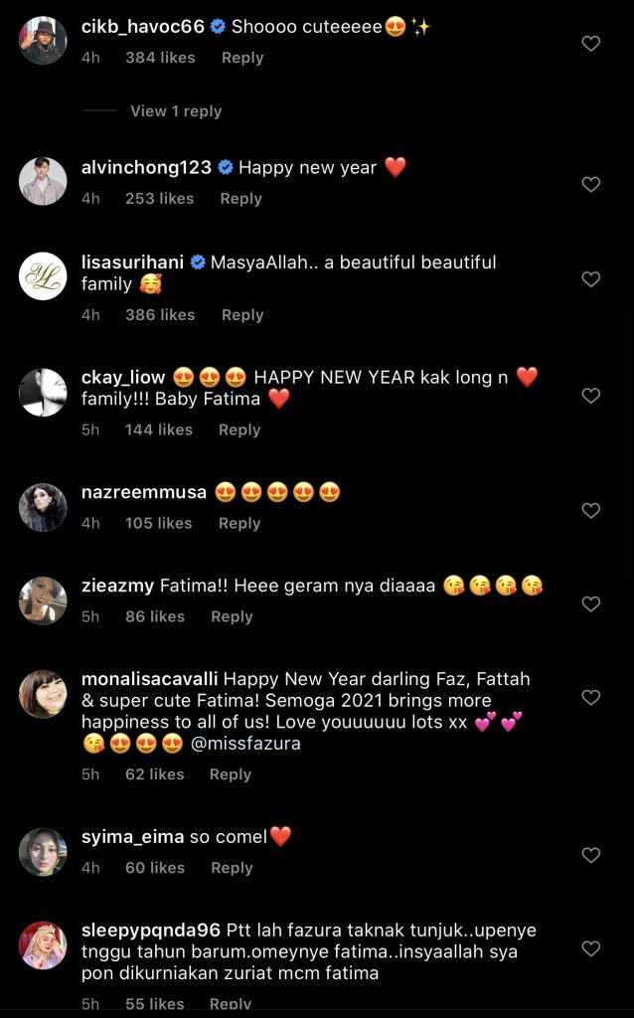Like lisasurihani's comment using the heart
This screenshot has height=1018, width=634.
pyautogui.click(x=590, y=279)
